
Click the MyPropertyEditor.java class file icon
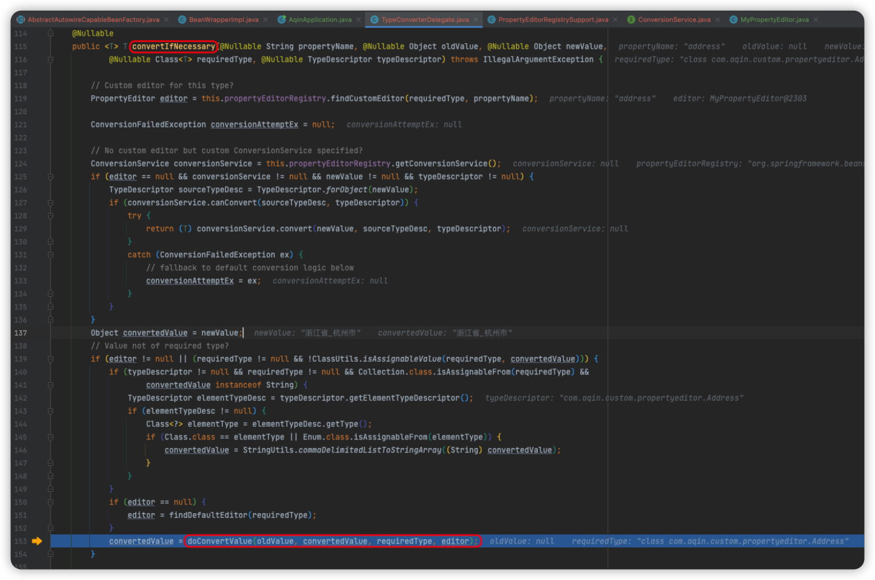pyautogui.click(x=733, y=19)
